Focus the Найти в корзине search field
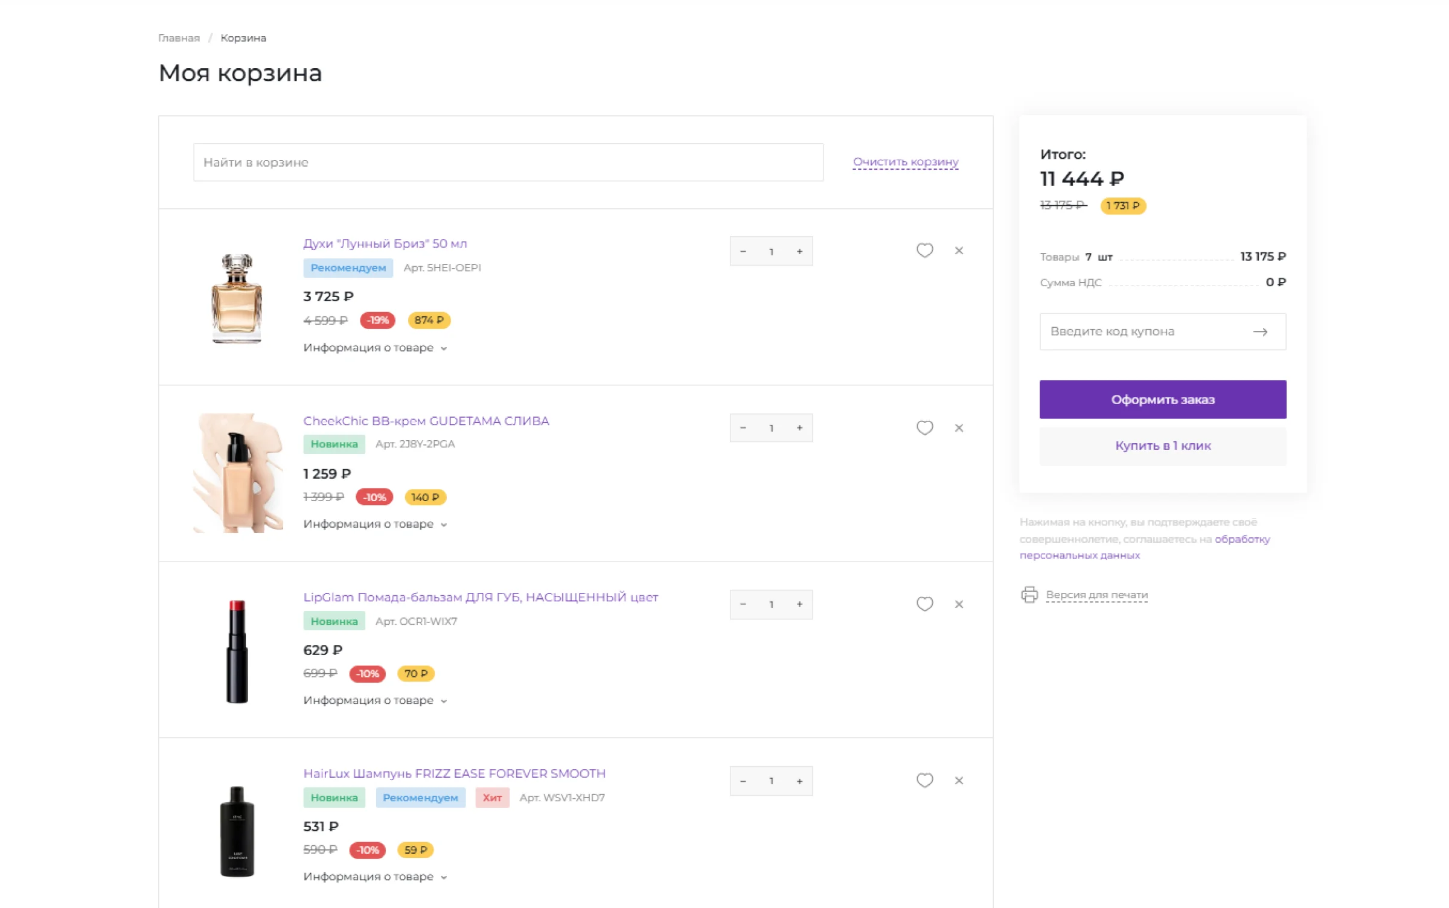Screen dimensions: 1449x908 pos(508,162)
